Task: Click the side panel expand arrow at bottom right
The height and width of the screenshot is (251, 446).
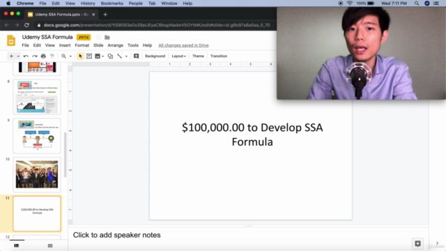Action: (x=437, y=243)
